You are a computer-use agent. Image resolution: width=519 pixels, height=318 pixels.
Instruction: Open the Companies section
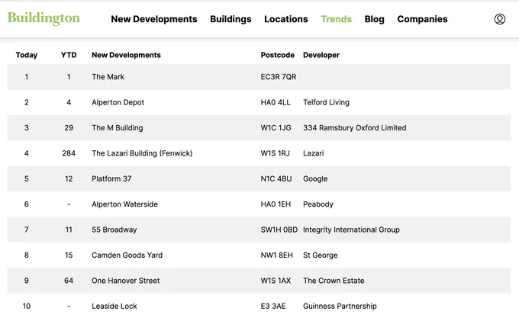pyautogui.click(x=422, y=19)
